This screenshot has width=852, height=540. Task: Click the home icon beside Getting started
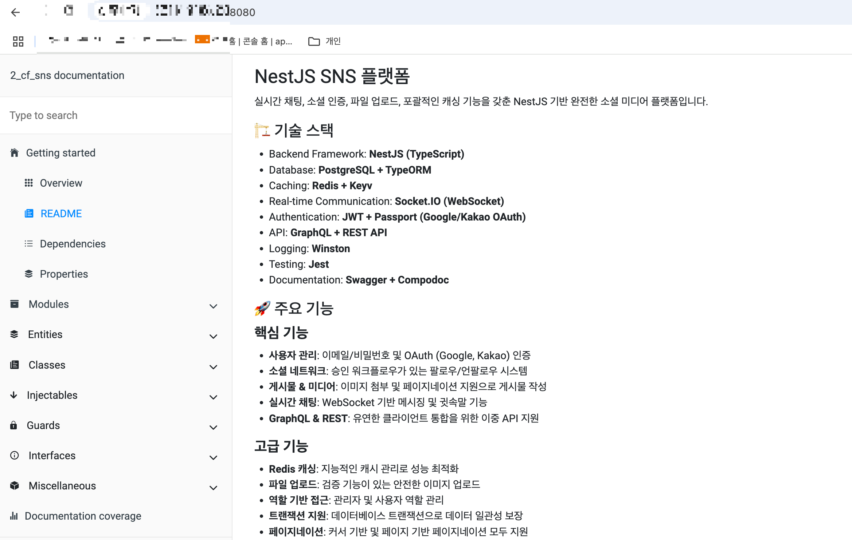tap(15, 153)
